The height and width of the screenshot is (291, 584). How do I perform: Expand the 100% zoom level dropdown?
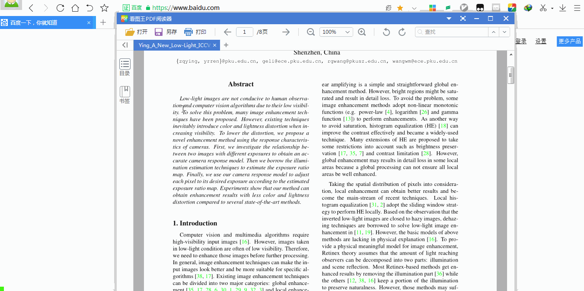348,32
